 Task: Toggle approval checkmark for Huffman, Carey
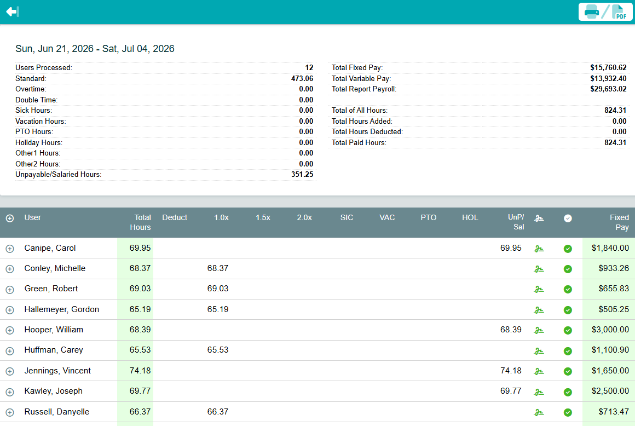pos(568,350)
